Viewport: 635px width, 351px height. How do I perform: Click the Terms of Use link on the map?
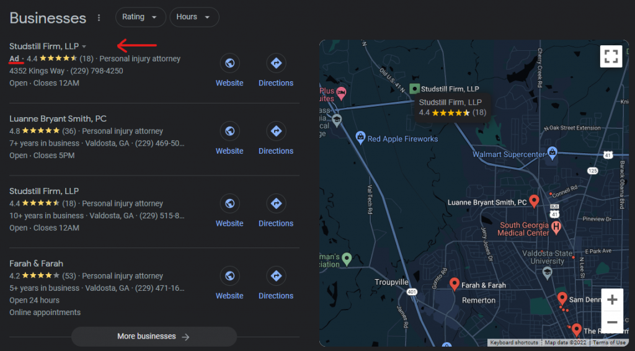[609, 342]
